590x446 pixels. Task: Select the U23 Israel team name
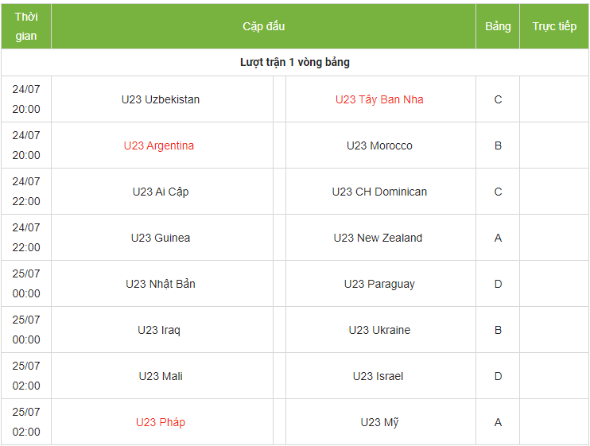pos(378,376)
